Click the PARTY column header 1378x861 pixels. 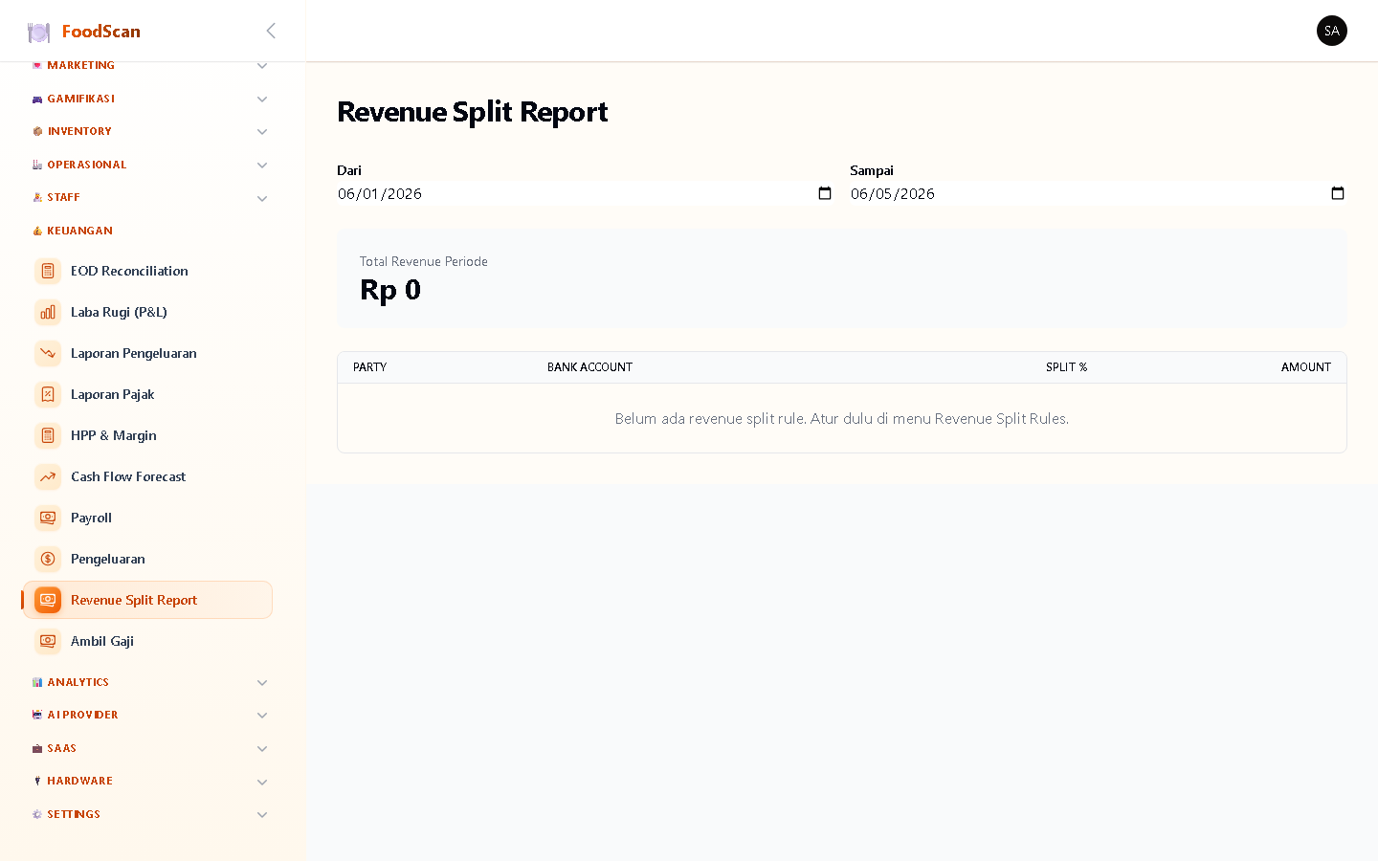pos(369,367)
